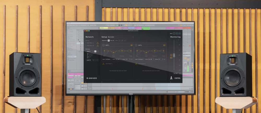Screen dimensions: 261x113
Task: Open User Library in Ableton's browser sidebar
Action: [72, 56]
